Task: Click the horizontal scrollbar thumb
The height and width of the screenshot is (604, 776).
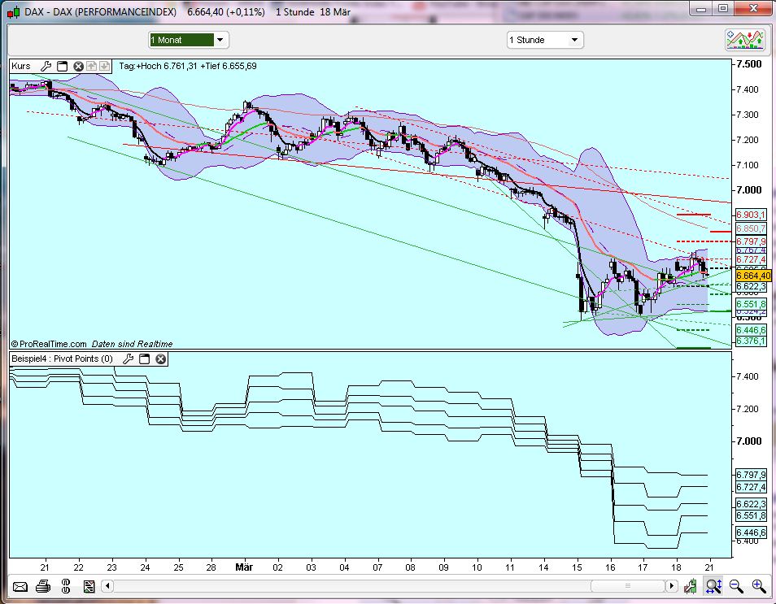Action: 627,586
